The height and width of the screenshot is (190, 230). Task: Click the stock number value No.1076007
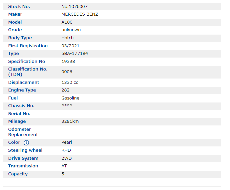pos(75,7)
